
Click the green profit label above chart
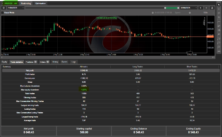point(107,18)
